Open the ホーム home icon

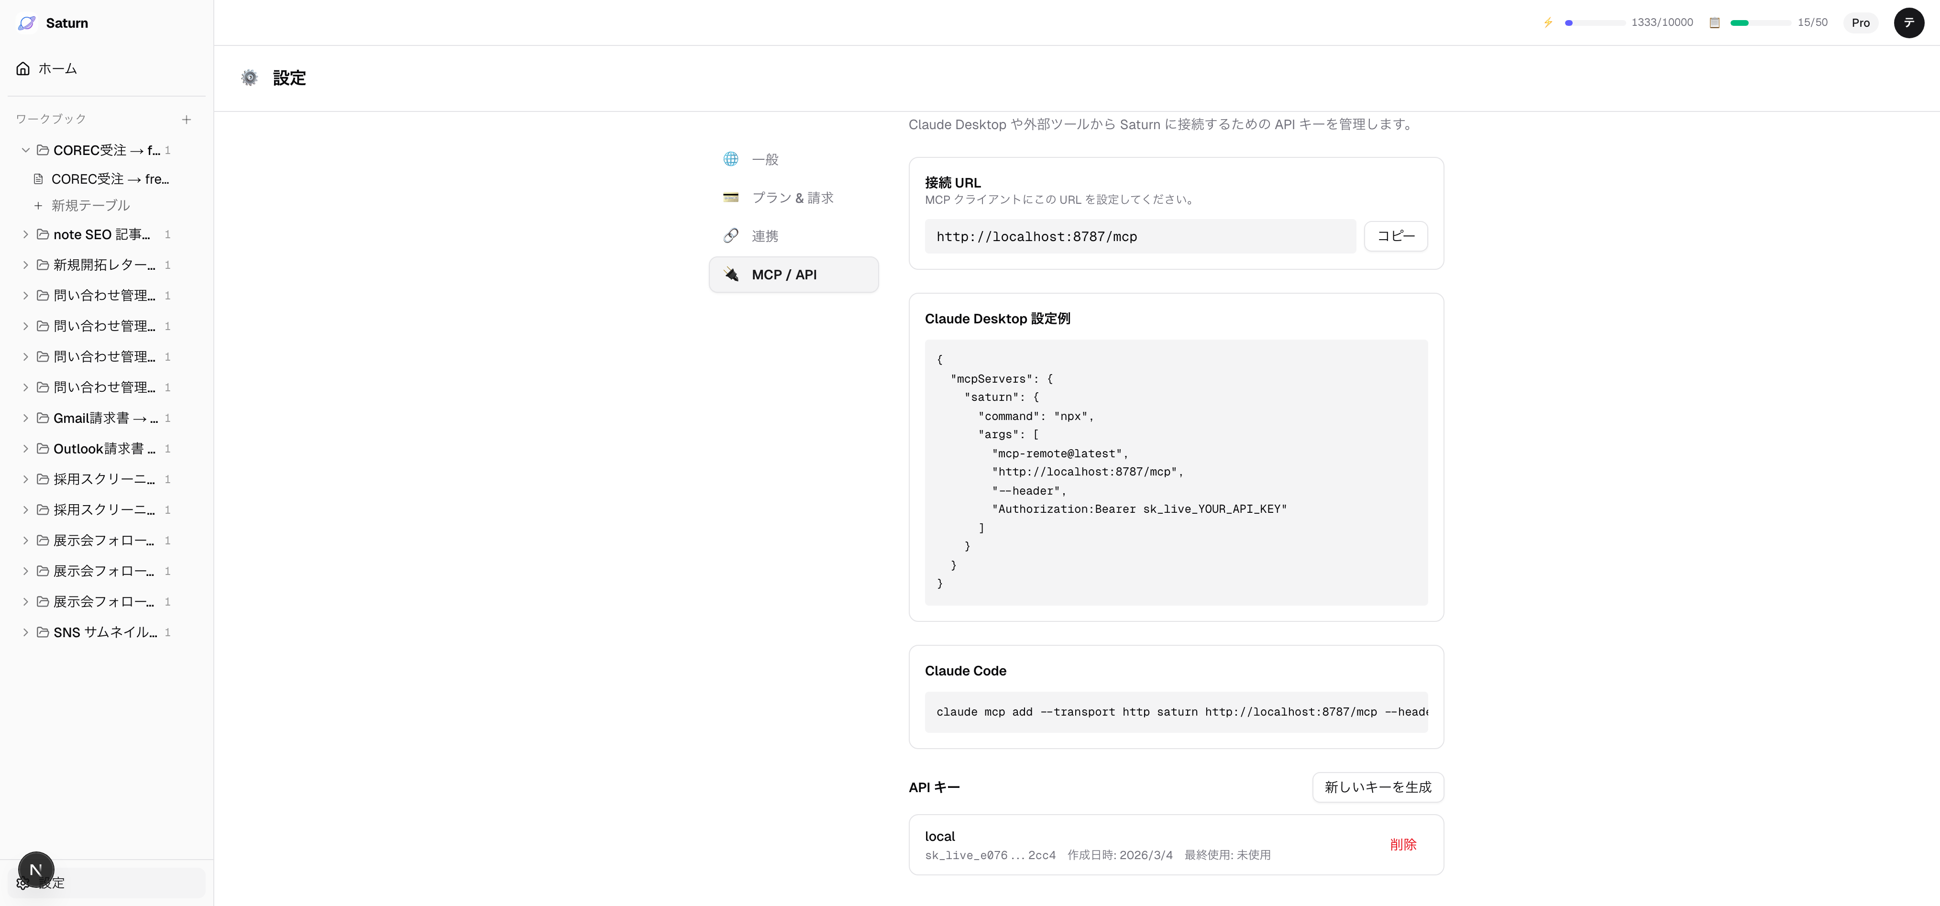coord(23,68)
